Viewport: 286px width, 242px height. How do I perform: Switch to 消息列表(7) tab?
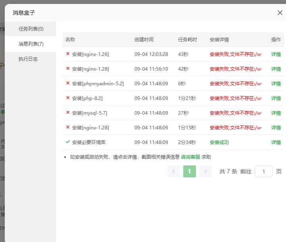point(31,44)
